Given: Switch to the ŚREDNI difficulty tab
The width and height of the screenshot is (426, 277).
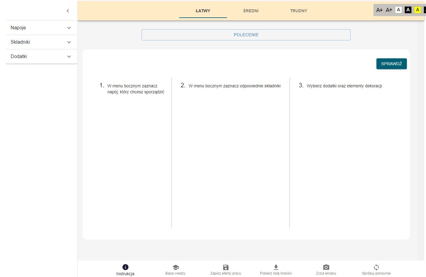Looking at the screenshot, I should coord(251,11).
